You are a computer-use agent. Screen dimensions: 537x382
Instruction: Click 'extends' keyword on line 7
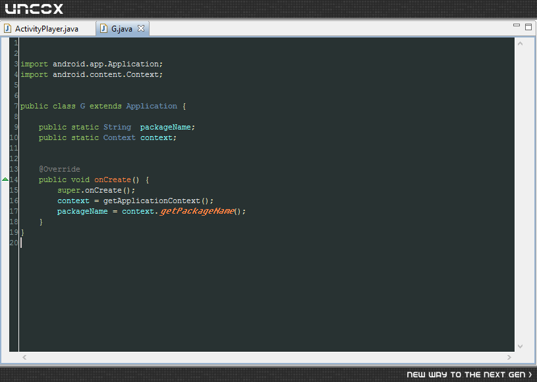coord(105,107)
